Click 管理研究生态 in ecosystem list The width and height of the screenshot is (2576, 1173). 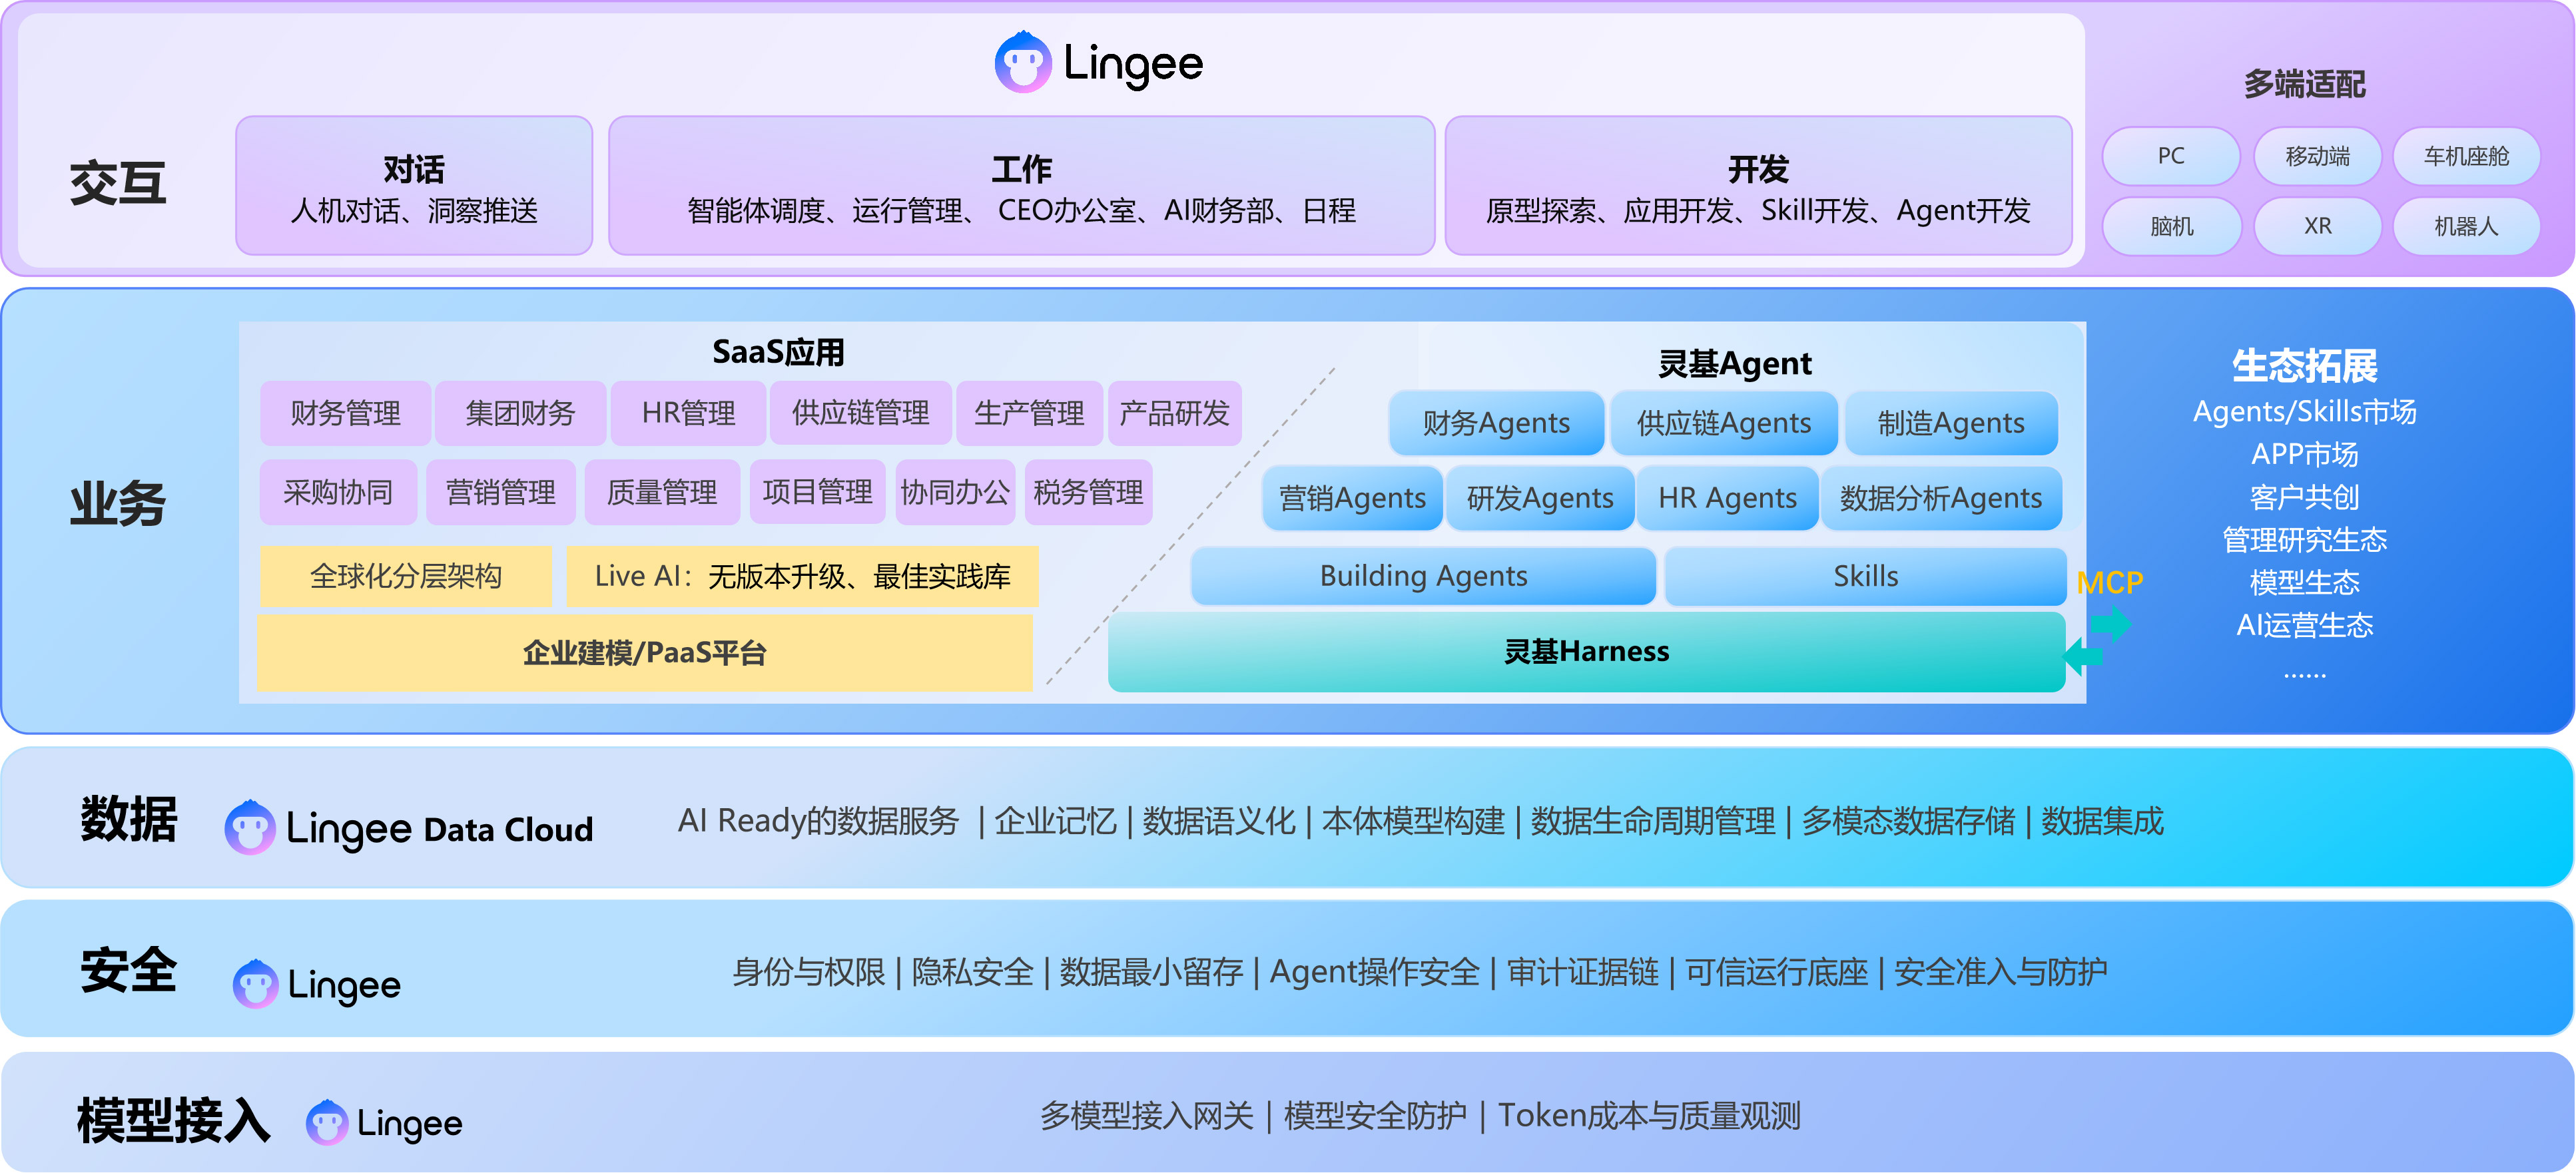point(2304,540)
